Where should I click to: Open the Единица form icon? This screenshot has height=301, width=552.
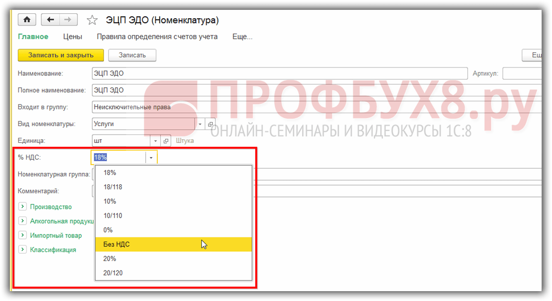[166, 141]
